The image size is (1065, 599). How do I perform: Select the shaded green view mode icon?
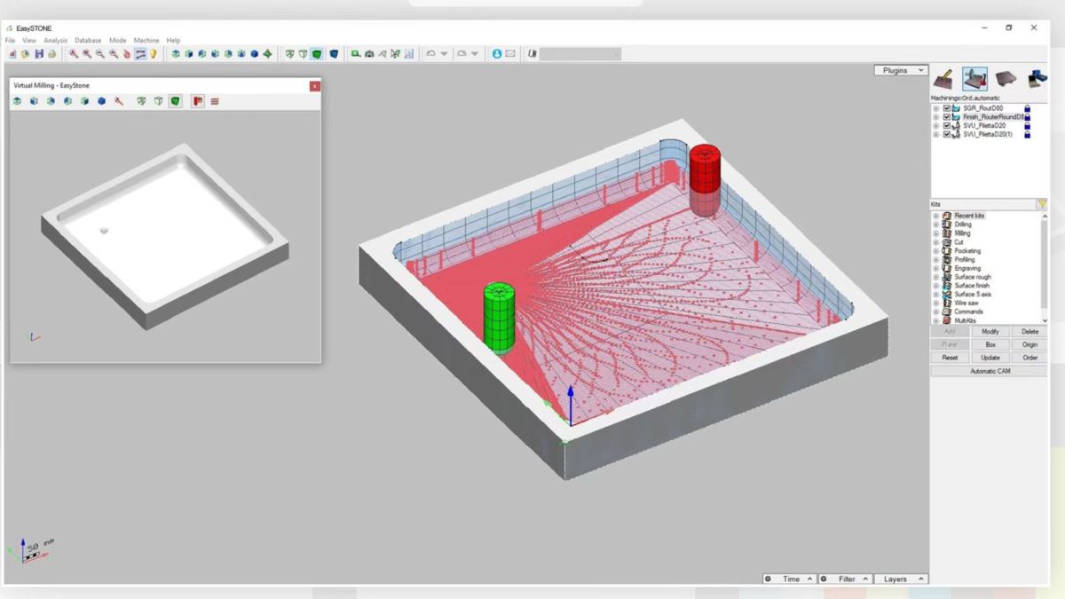317,54
